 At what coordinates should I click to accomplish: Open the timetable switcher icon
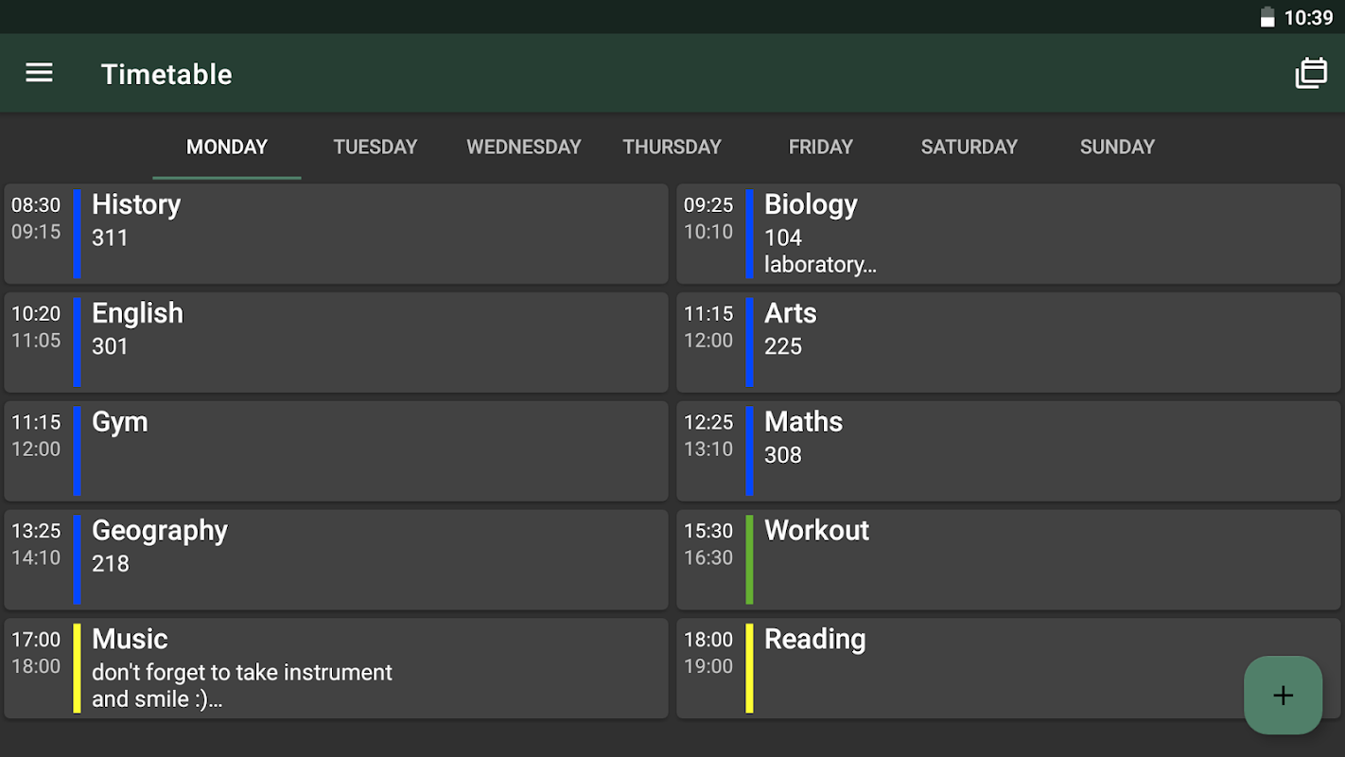[x=1311, y=73]
